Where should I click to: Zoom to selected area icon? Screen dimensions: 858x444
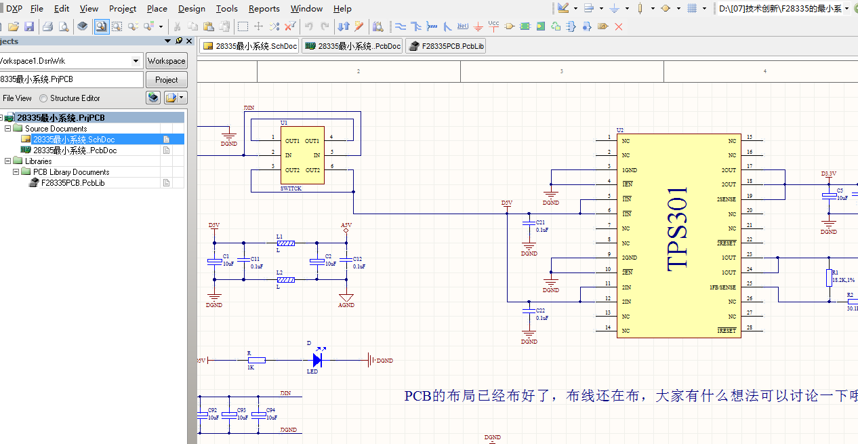[x=117, y=26]
